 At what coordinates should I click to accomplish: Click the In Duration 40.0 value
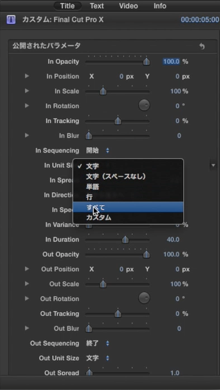coord(173,239)
